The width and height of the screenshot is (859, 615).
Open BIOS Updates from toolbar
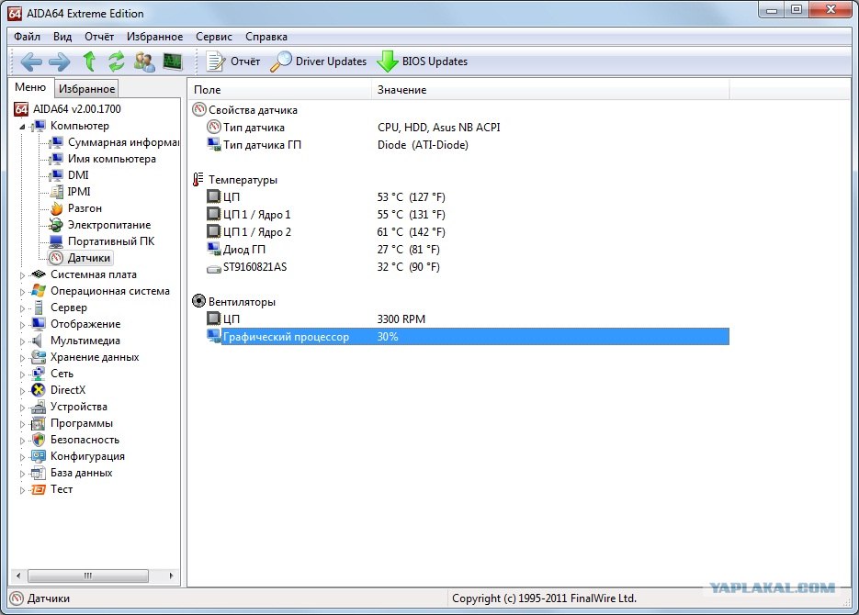(423, 61)
